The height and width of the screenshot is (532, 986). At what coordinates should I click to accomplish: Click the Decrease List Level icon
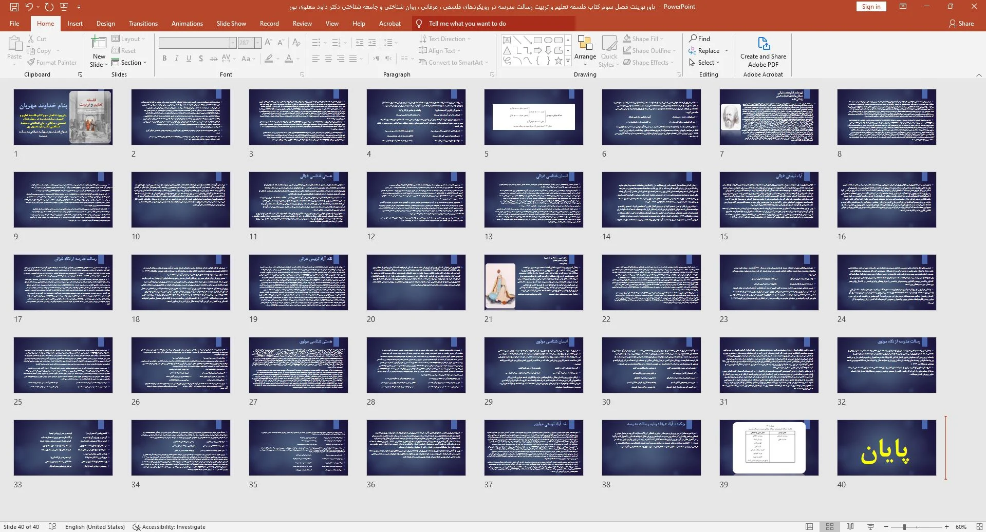360,43
